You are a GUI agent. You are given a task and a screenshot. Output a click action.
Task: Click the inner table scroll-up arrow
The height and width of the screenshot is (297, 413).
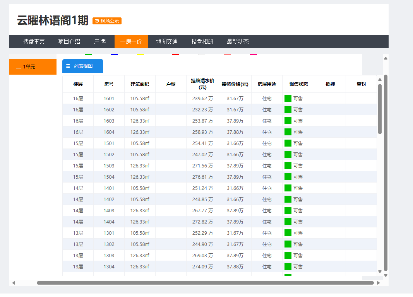coord(380,79)
